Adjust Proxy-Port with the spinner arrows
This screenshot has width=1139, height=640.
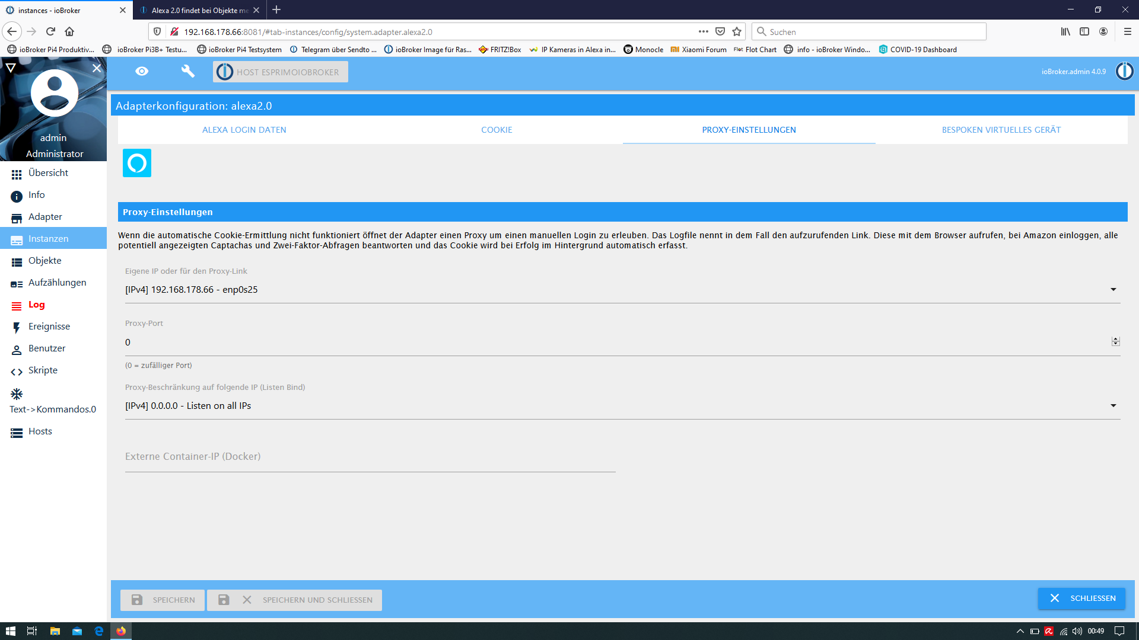coord(1115,341)
